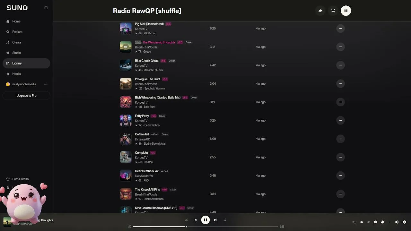
Task: Open more options for Complete
Action: tap(340, 157)
